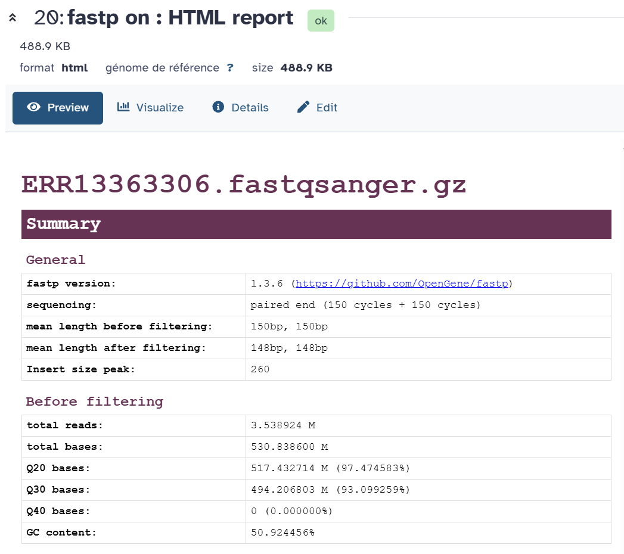Select the Q30 bases value '494.206803 M'

(428, 490)
